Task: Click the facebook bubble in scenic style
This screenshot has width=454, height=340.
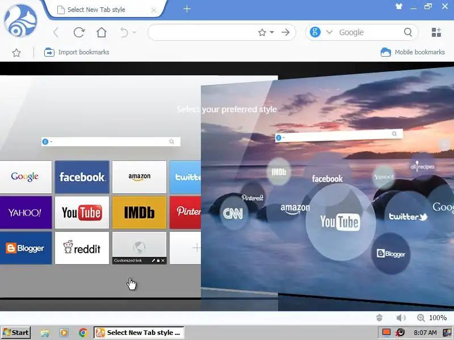Action: [x=327, y=178]
